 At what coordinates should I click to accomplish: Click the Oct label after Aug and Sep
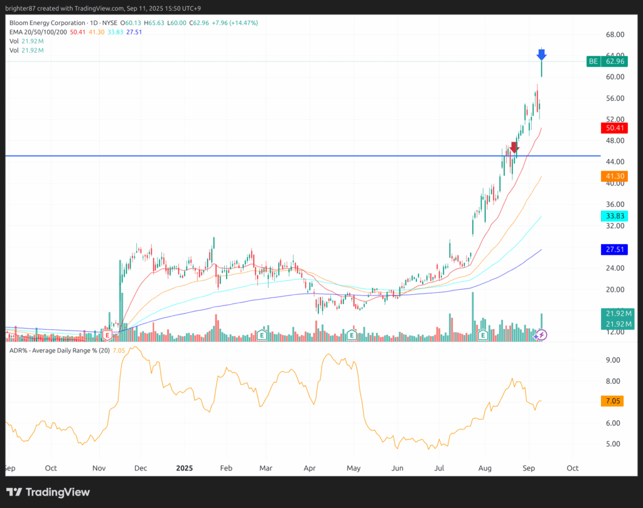(x=573, y=468)
